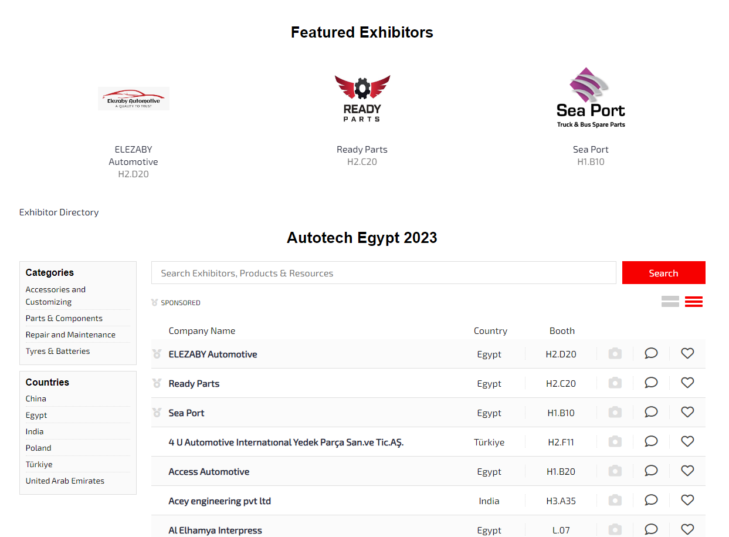Open chat bubble for ELEZABY Automotive row
Image resolution: width=729 pixels, height=537 pixels.
pyautogui.click(x=651, y=353)
